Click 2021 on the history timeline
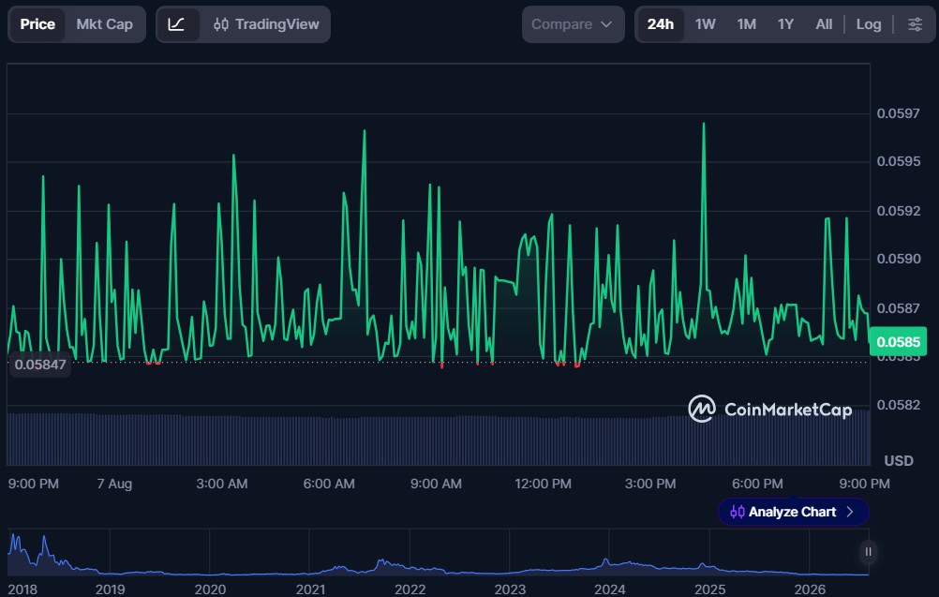The height and width of the screenshot is (597, 939). (x=310, y=590)
